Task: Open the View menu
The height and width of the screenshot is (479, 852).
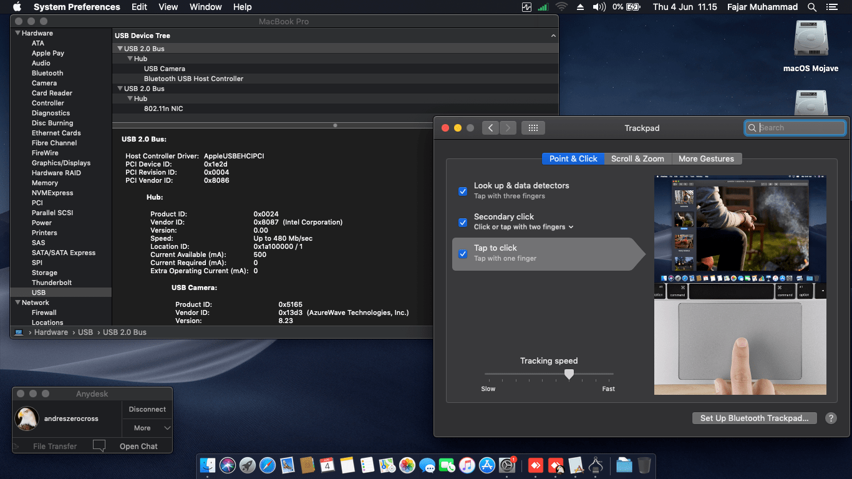Action: coord(168,7)
